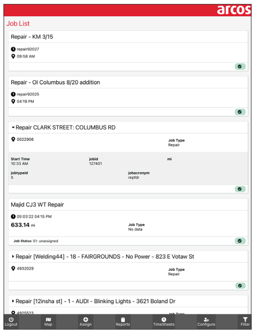Toggle green check on CLARK STREET job
Screen dimensions: 259x333
240,189
